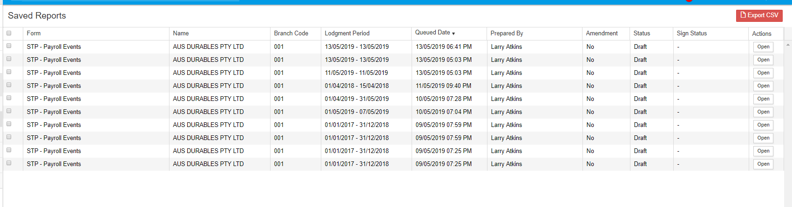Click the sort arrow beside Queued Date
The width and height of the screenshot is (792, 207).
pyautogui.click(x=454, y=33)
